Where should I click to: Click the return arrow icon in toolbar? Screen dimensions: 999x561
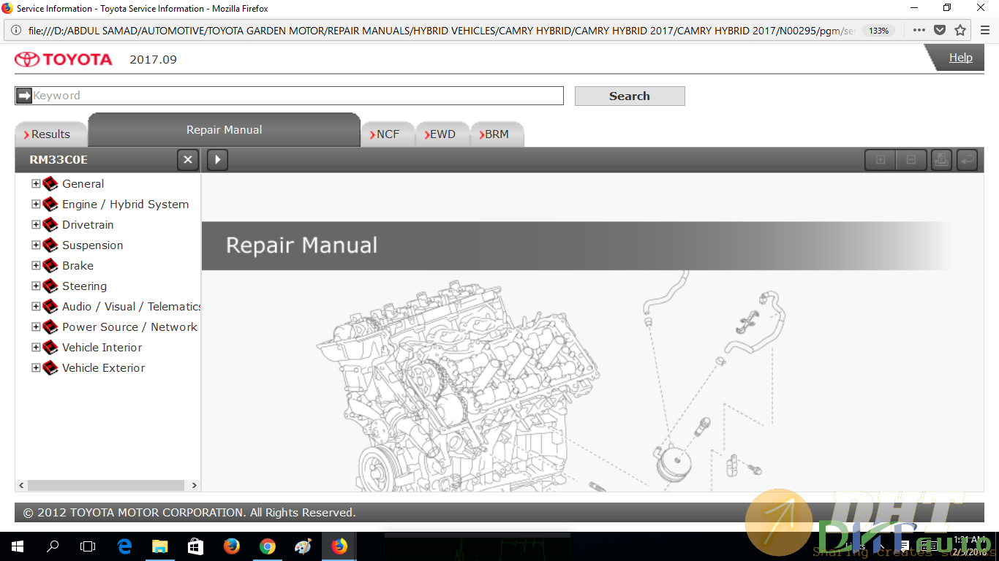point(967,160)
